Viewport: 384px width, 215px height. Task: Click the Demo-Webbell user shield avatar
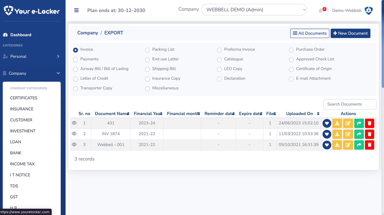369,11
